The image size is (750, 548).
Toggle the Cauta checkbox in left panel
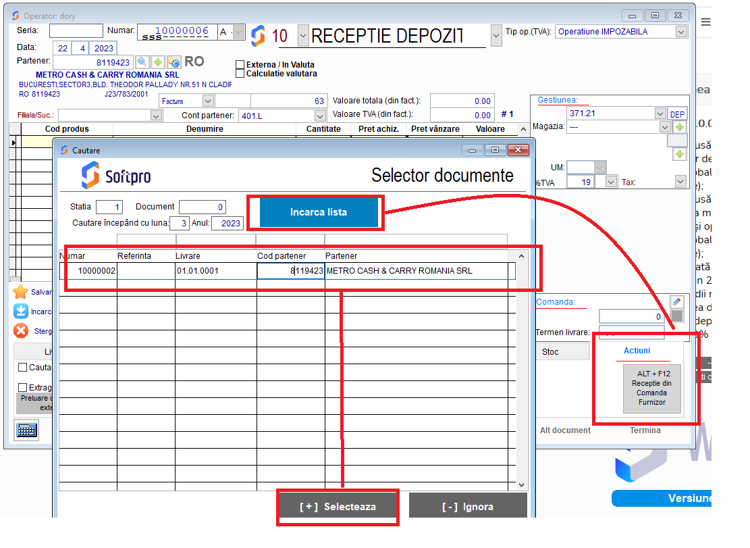point(23,368)
